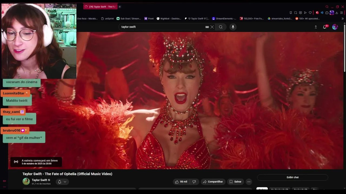Click the Exibir chat button
346x194 pixels.
(x=292, y=177)
